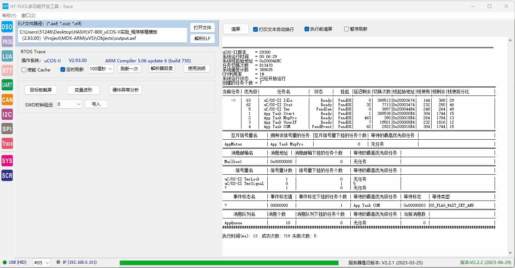The image size is (515, 268).
Task: Click the Mailbox1 entry
Action: [x=233, y=162]
